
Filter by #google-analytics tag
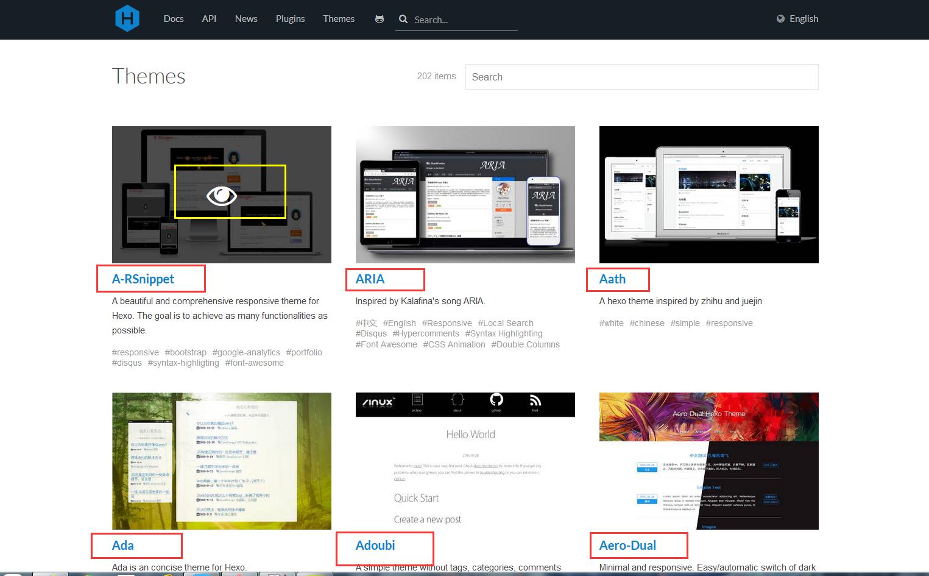tap(246, 352)
